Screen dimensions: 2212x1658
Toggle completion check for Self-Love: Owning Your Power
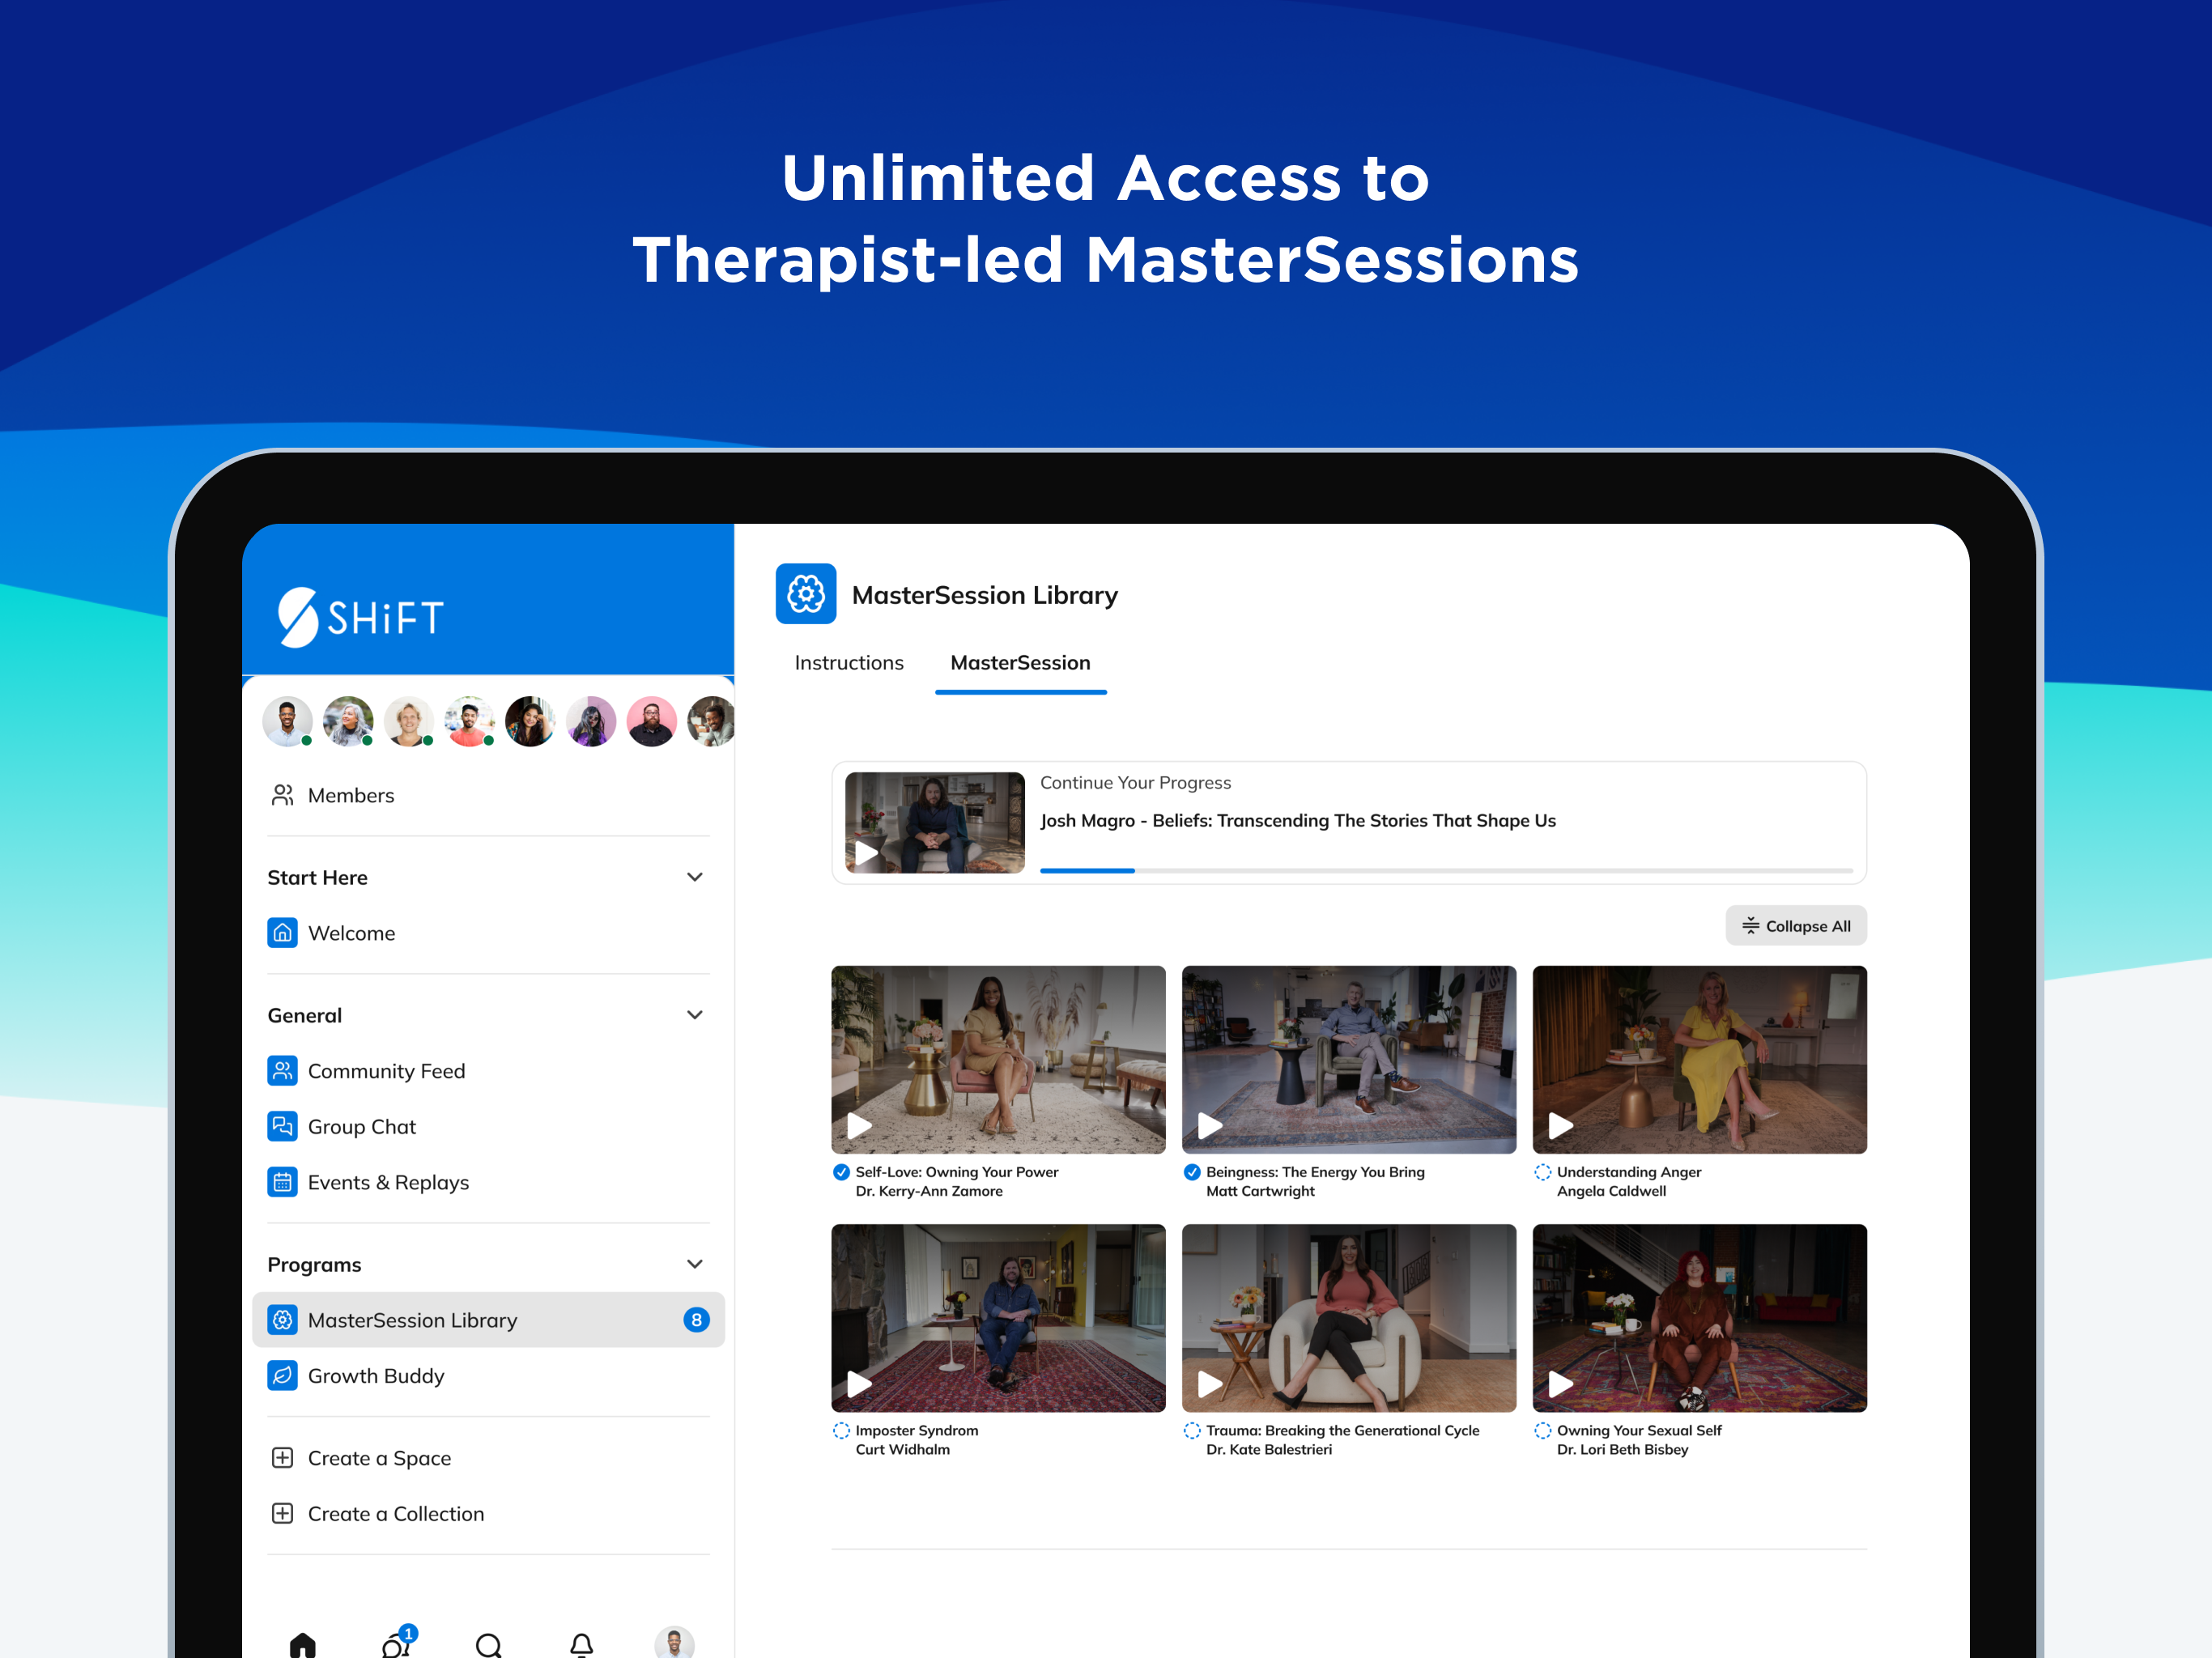point(842,1172)
